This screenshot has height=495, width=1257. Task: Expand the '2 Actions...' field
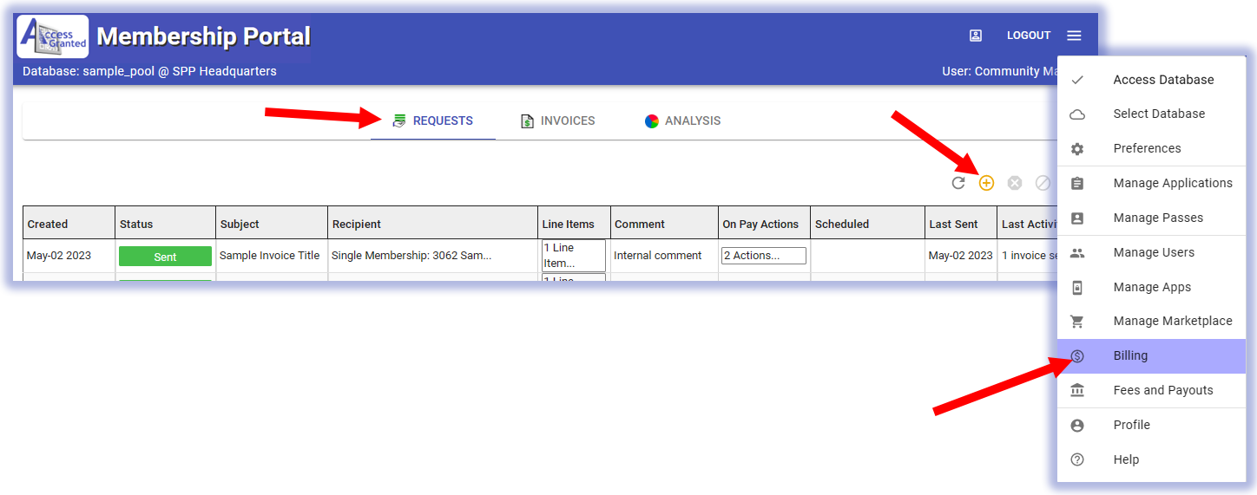click(763, 256)
